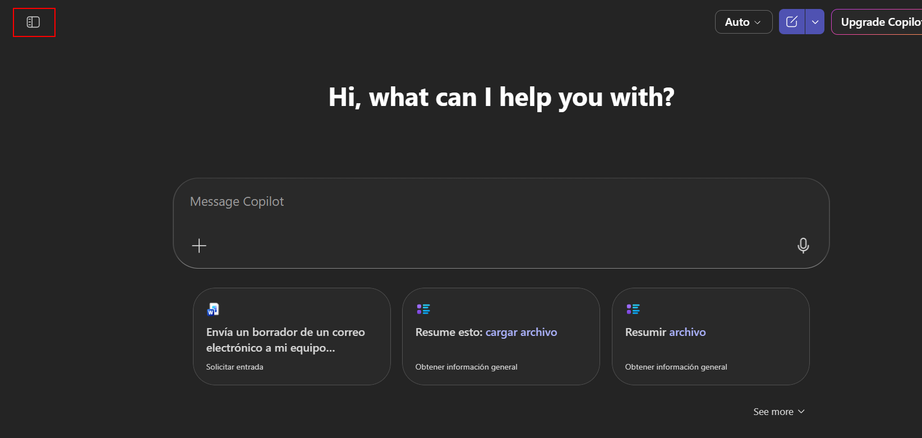Click the 'archivo' link in Resumir card
Screen dimensions: 922x438
[x=687, y=332]
